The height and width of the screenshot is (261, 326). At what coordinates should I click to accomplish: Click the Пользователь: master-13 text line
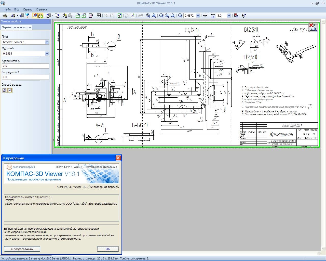point(29,197)
